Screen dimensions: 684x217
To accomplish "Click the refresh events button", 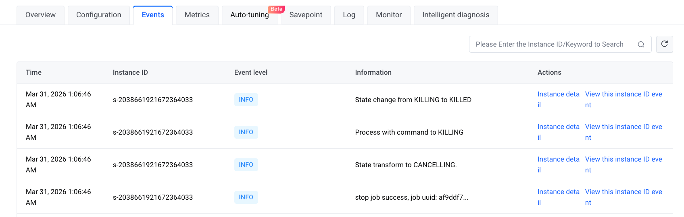I will [x=665, y=44].
